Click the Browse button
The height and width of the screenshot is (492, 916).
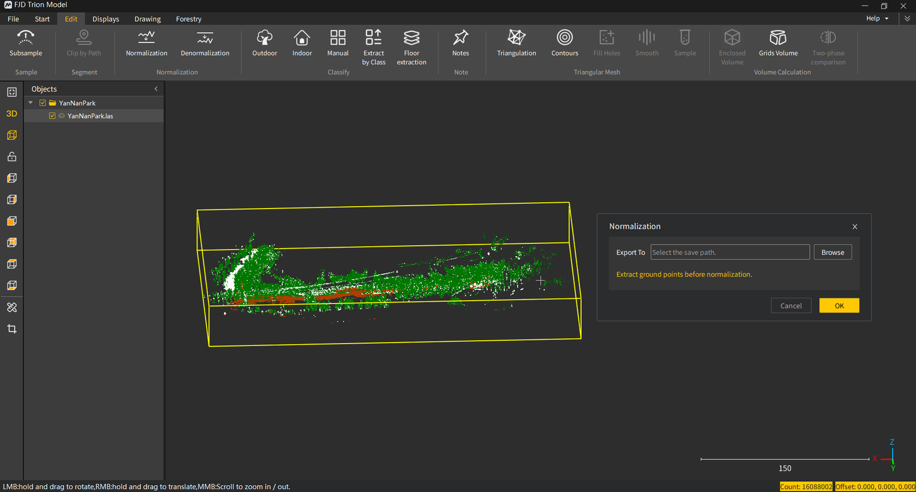[x=832, y=252]
